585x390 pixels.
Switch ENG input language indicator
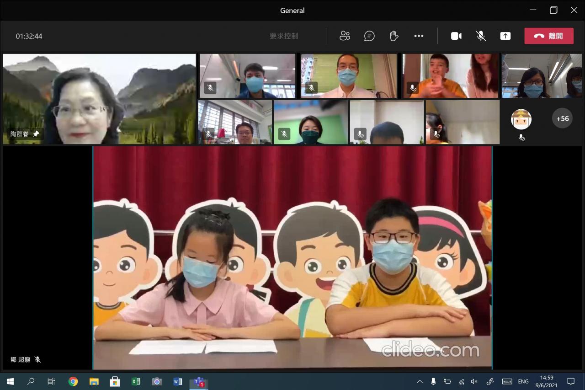point(523,382)
